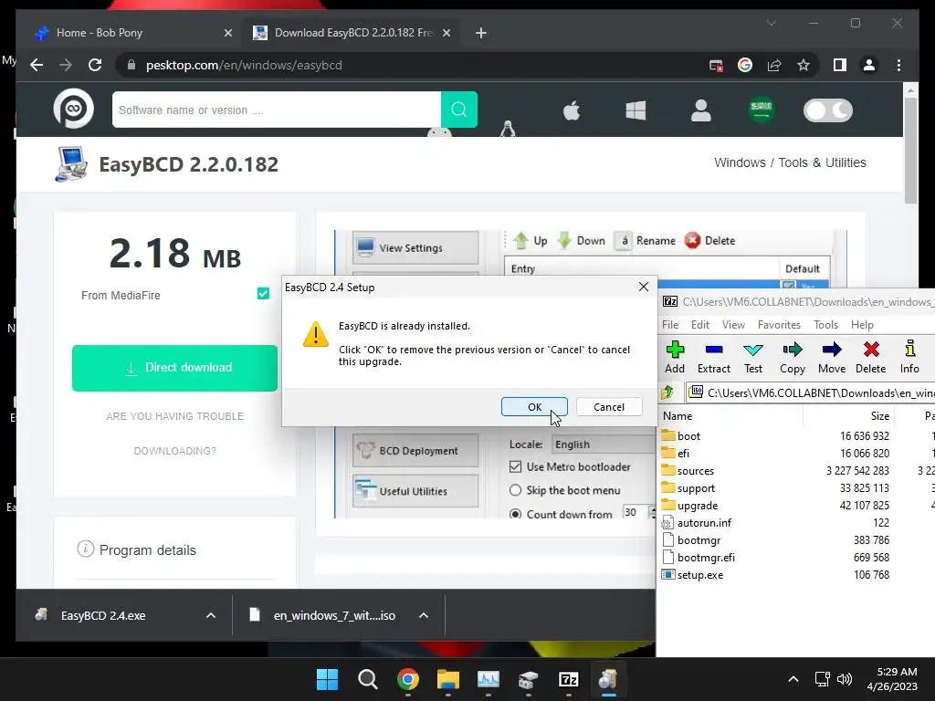Viewport: 935px width, 701px height.
Task: Open the EasyBCD 2.4.exe download item
Action: click(103, 615)
